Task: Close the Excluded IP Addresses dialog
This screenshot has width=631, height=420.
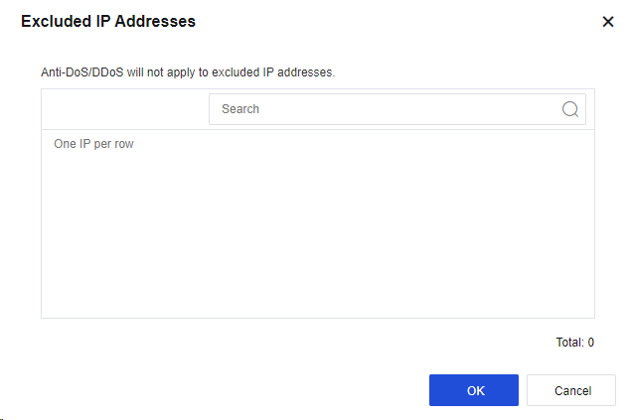Action: coord(608,21)
